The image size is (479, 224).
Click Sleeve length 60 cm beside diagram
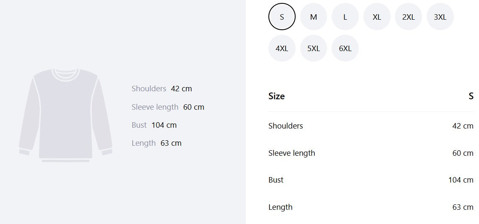(x=168, y=107)
